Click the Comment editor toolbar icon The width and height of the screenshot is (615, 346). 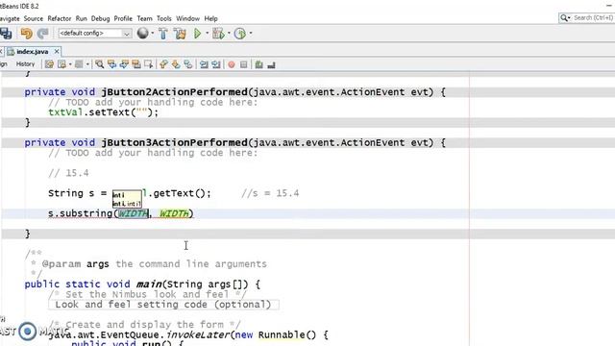pyautogui.click(x=258, y=64)
